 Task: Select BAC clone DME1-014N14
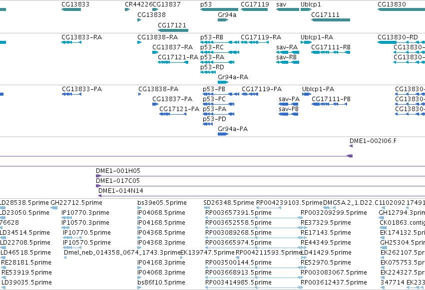coord(121,191)
